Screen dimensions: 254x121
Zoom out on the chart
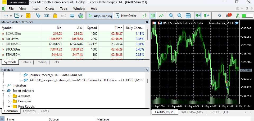pos(180,16)
